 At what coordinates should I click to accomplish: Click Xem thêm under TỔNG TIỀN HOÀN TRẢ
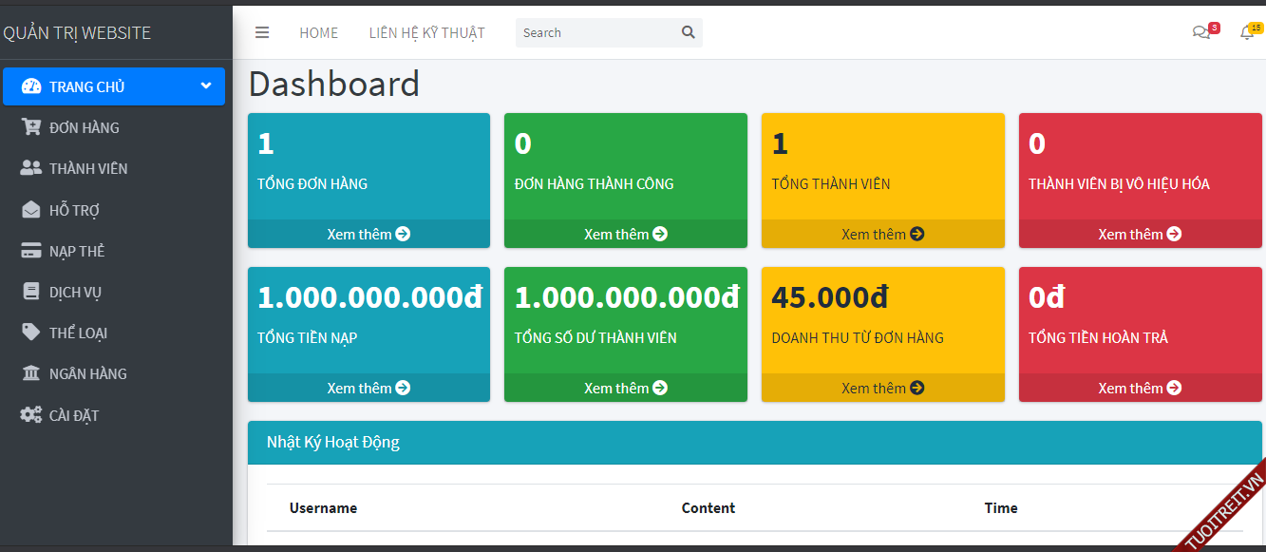click(x=1140, y=388)
